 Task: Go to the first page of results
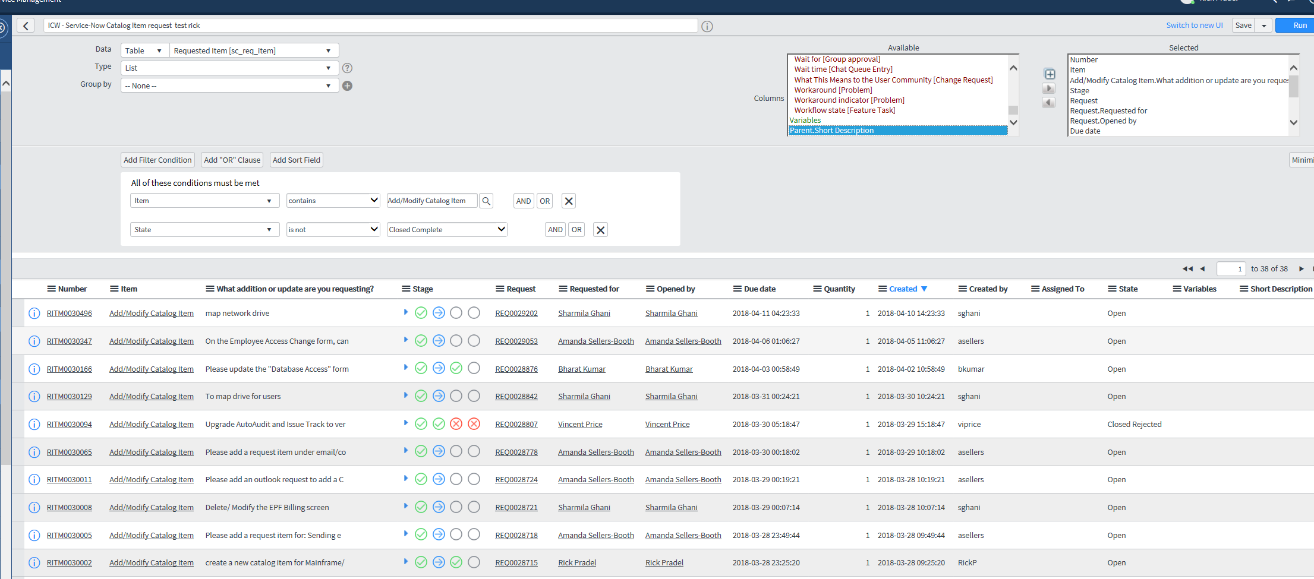(x=1187, y=269)
